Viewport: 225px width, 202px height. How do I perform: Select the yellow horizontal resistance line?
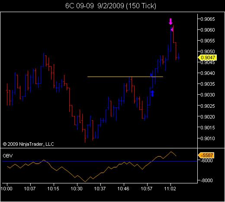pos(125,77)
